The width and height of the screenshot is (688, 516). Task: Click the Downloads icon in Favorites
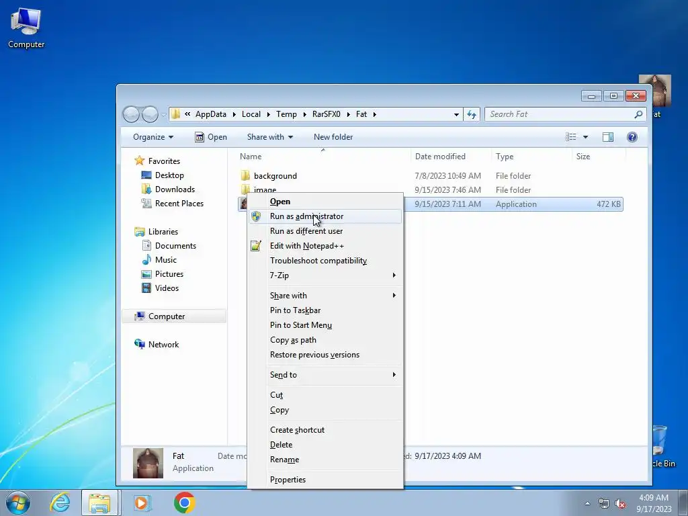point(146,189)
